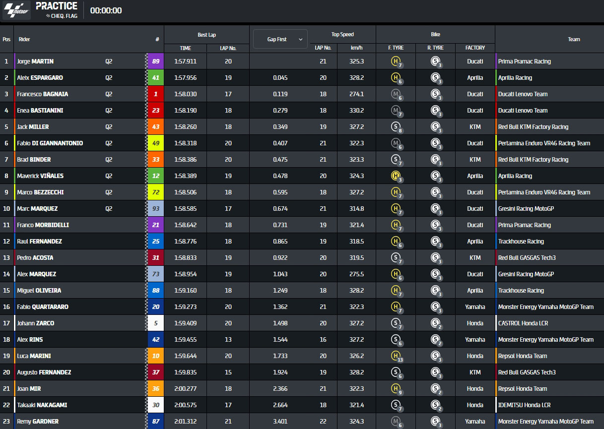
Task: Click Remy Gardner's medium front tyre icon
Action: (396, 422)
